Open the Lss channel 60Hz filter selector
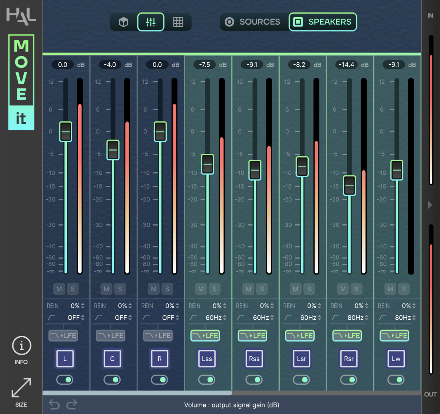Viewport: 440px width, 414px height. [216, 317]
